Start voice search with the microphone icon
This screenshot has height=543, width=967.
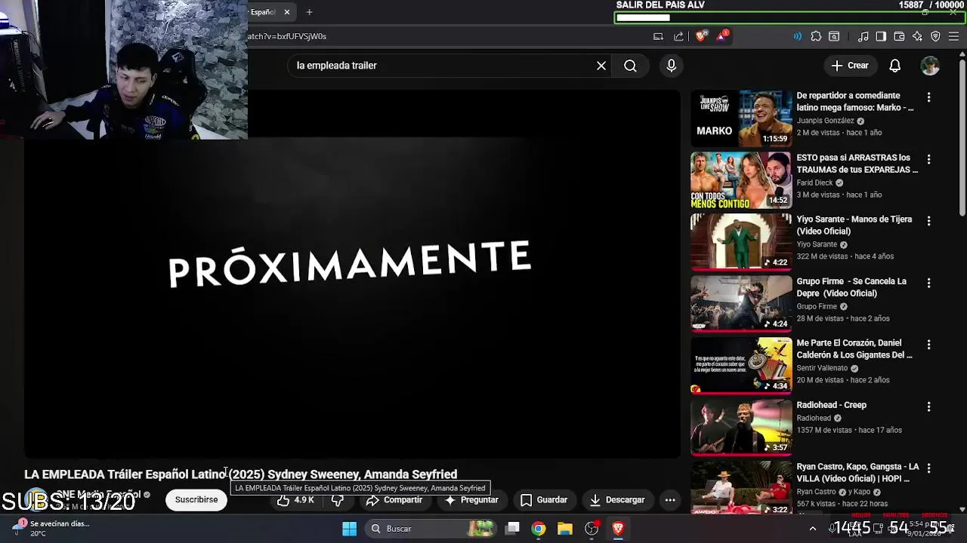671,66
